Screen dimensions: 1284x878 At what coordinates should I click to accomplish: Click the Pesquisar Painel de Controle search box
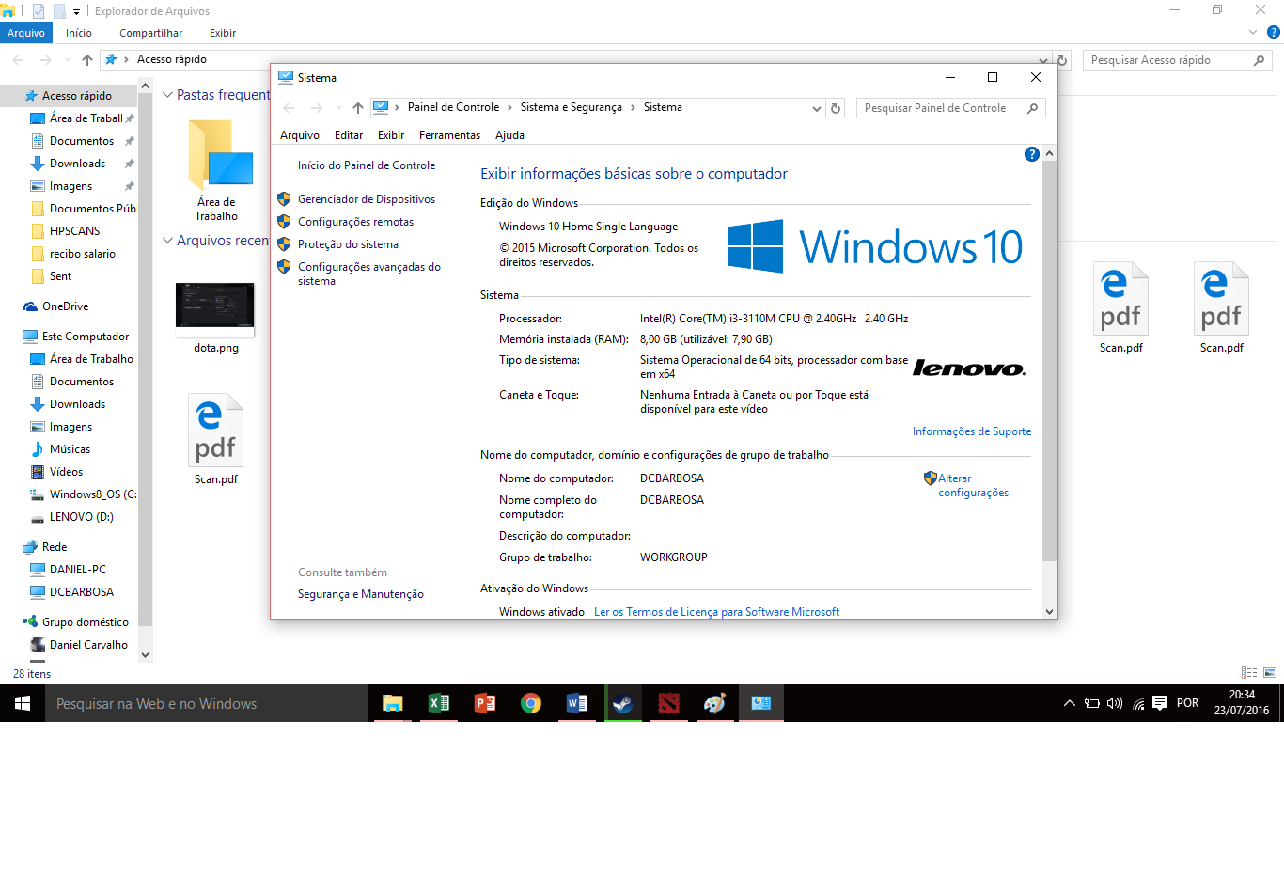point(950,108)
